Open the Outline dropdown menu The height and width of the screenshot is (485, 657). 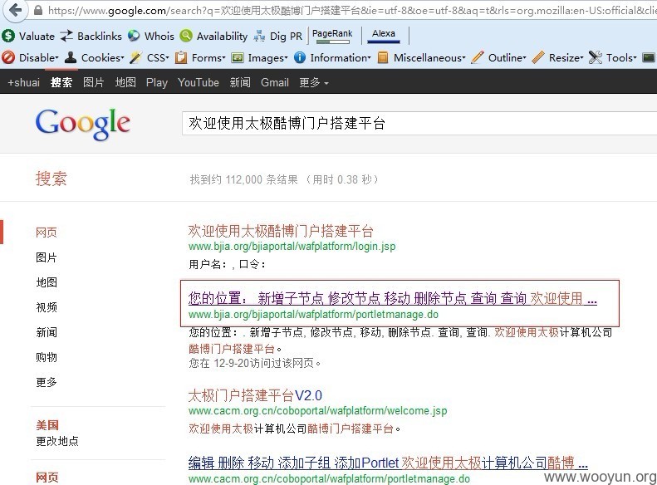pyautogui.click(x=507, y=58)
